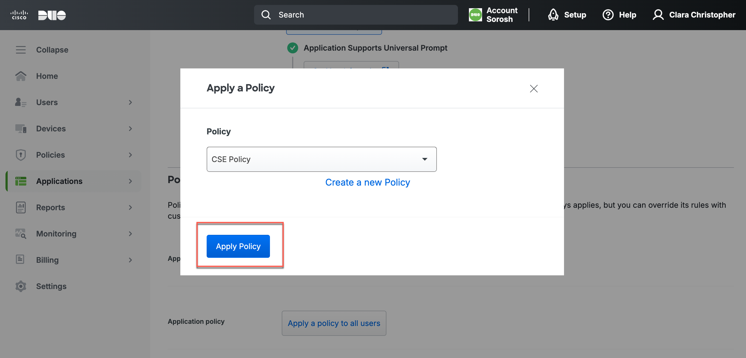Expand the Devices sidebar submenu chevron
Screen dimensions: 746x358
[x=130, y=129]
